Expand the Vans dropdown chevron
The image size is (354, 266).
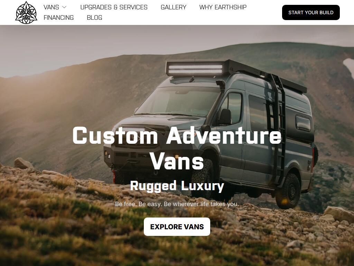pos(64,7)
